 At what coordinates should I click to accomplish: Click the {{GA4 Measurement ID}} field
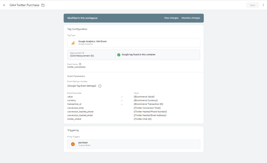tap(82, 56)
